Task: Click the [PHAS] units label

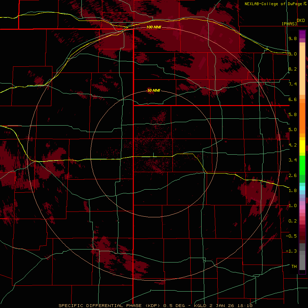Action: [290, 24]
